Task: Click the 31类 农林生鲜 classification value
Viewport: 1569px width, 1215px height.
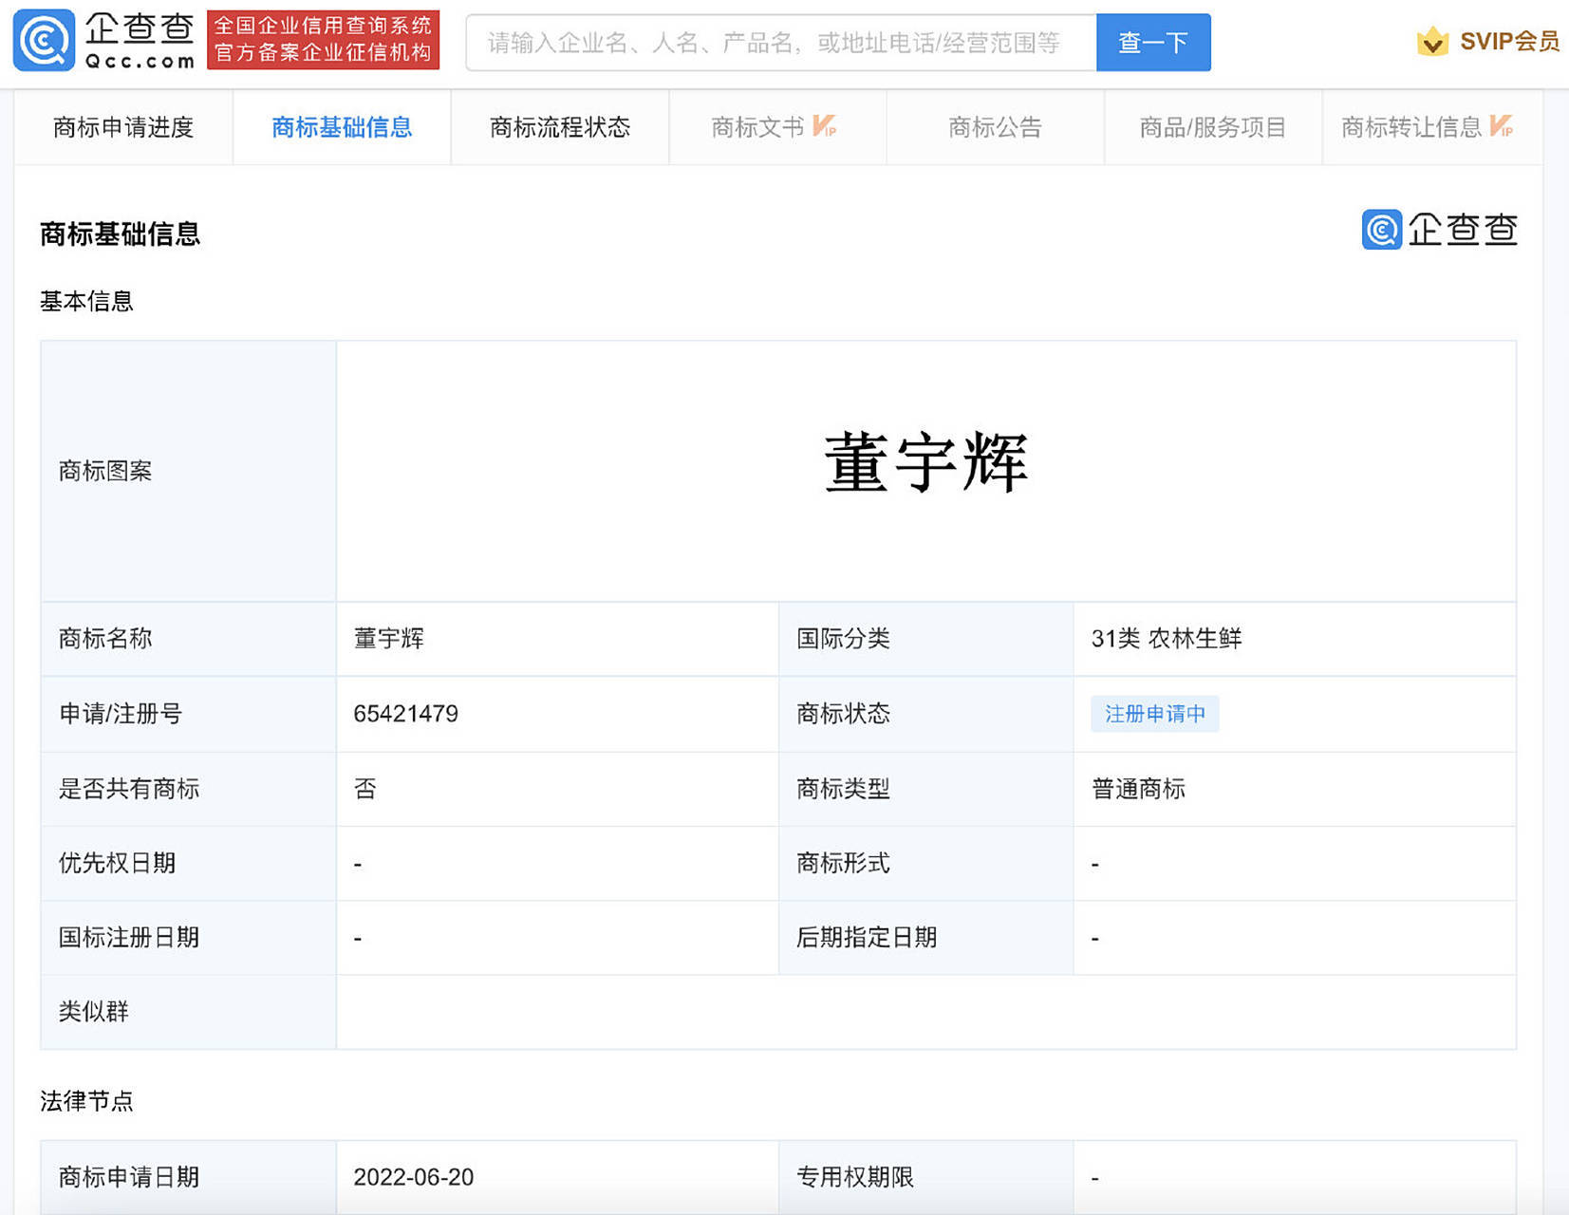Action: point(1166,639)
